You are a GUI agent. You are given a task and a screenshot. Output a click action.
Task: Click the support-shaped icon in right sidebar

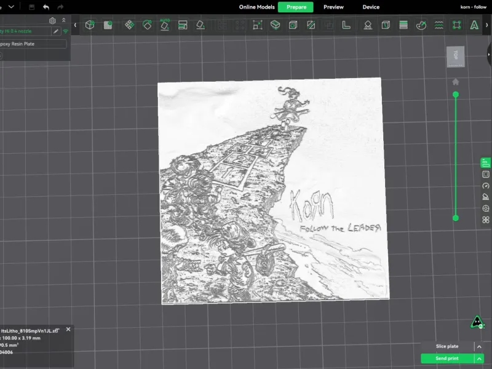[486, 197]
